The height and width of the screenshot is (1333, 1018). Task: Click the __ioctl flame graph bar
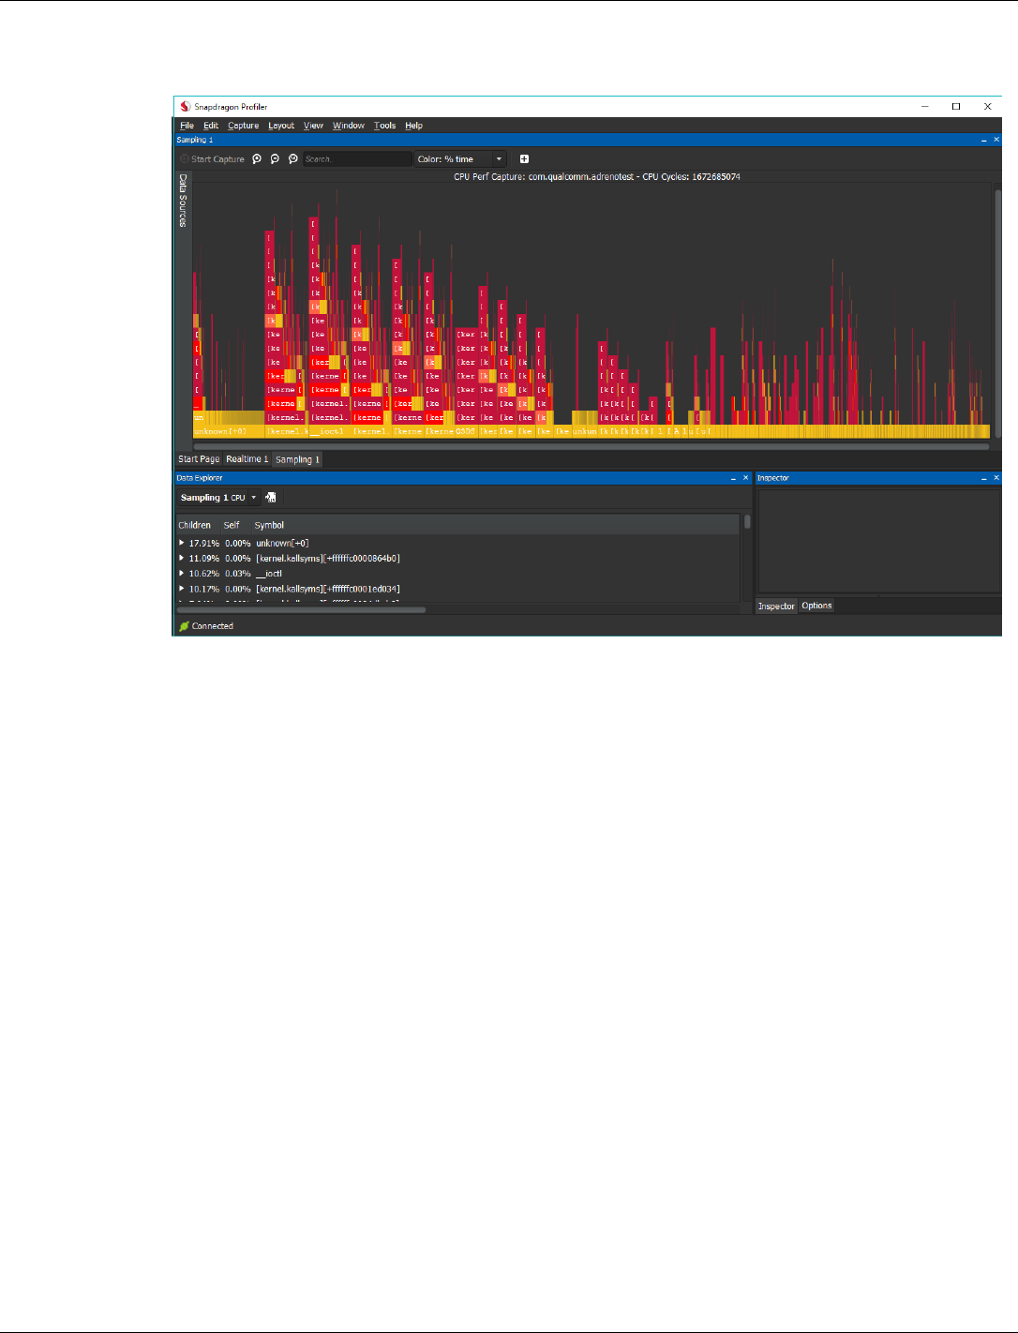329,431
